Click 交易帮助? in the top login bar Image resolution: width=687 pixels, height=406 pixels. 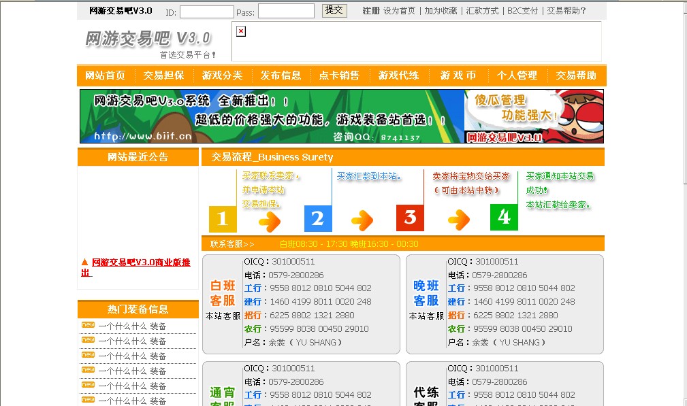click(x=566, y=10)
